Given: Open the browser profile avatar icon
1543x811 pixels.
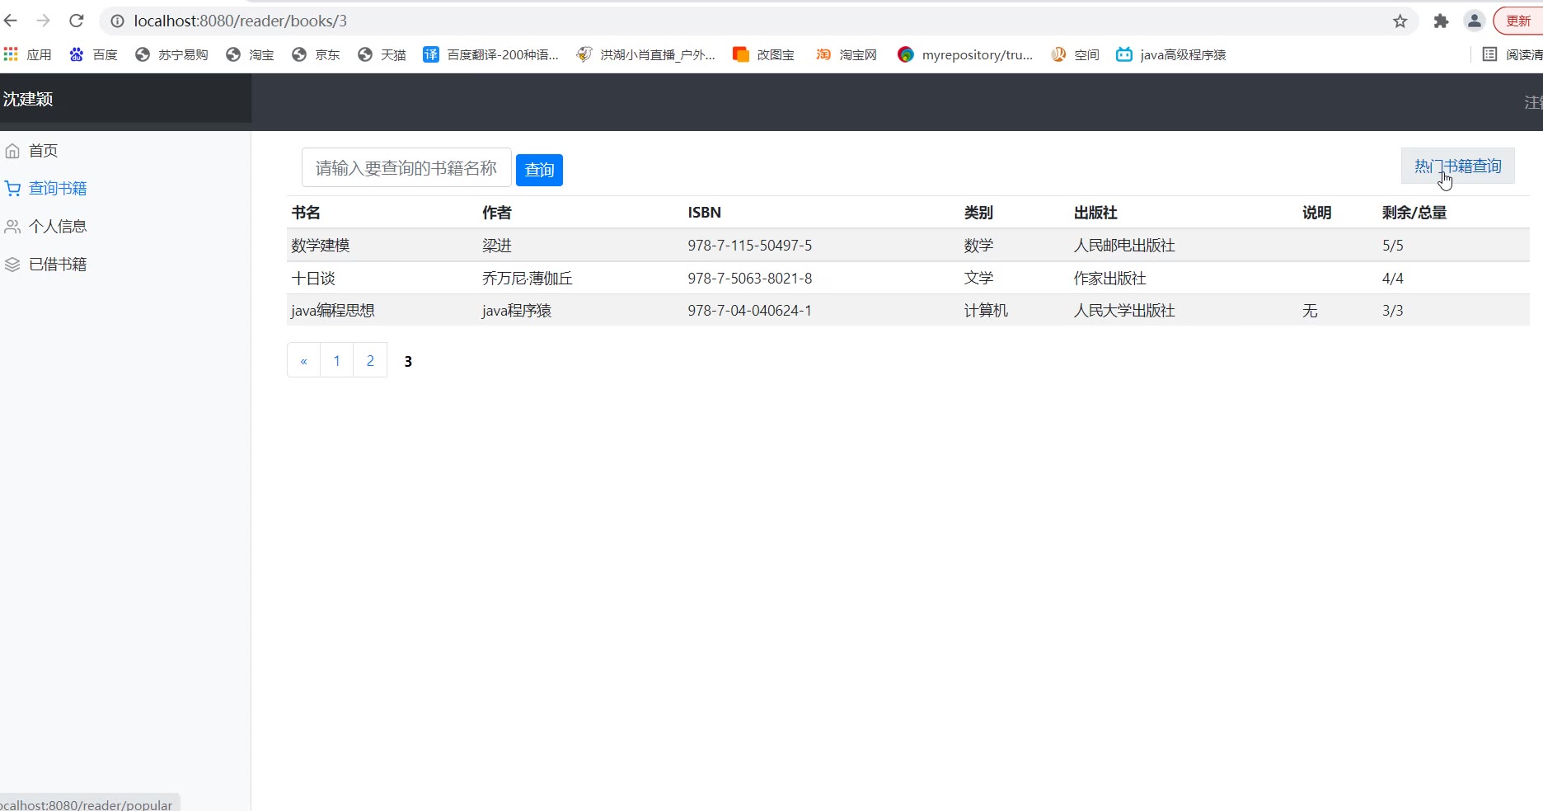Looking at the screenshot, I should (1474, 21).
